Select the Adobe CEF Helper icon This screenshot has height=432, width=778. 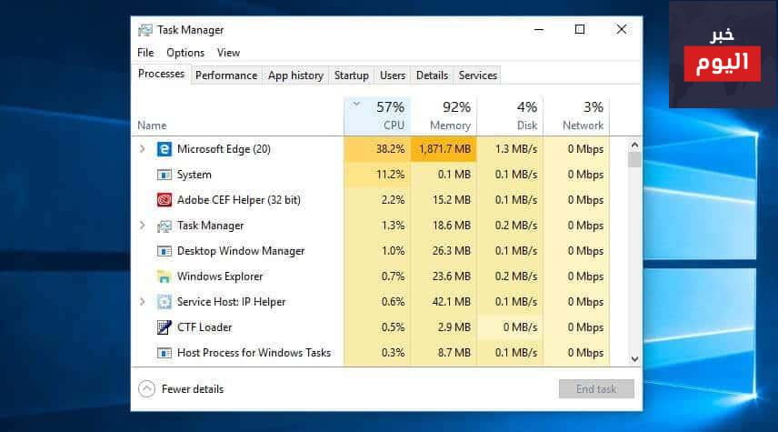tap(165, 200)
